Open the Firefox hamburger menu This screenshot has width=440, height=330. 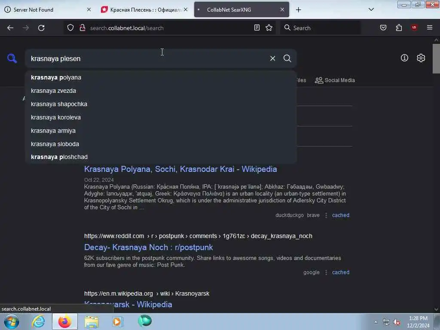[x=430, y=27]
